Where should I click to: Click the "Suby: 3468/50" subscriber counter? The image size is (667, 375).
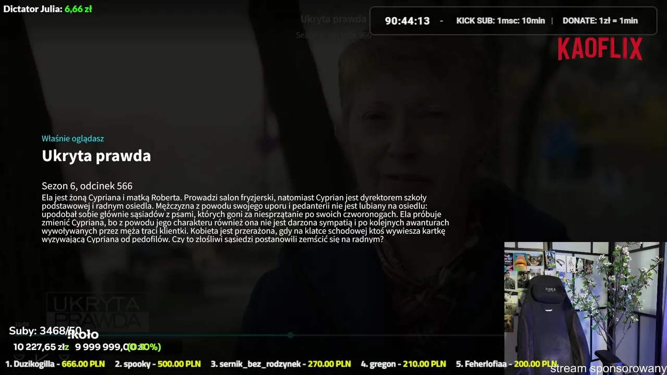[45, 331]
